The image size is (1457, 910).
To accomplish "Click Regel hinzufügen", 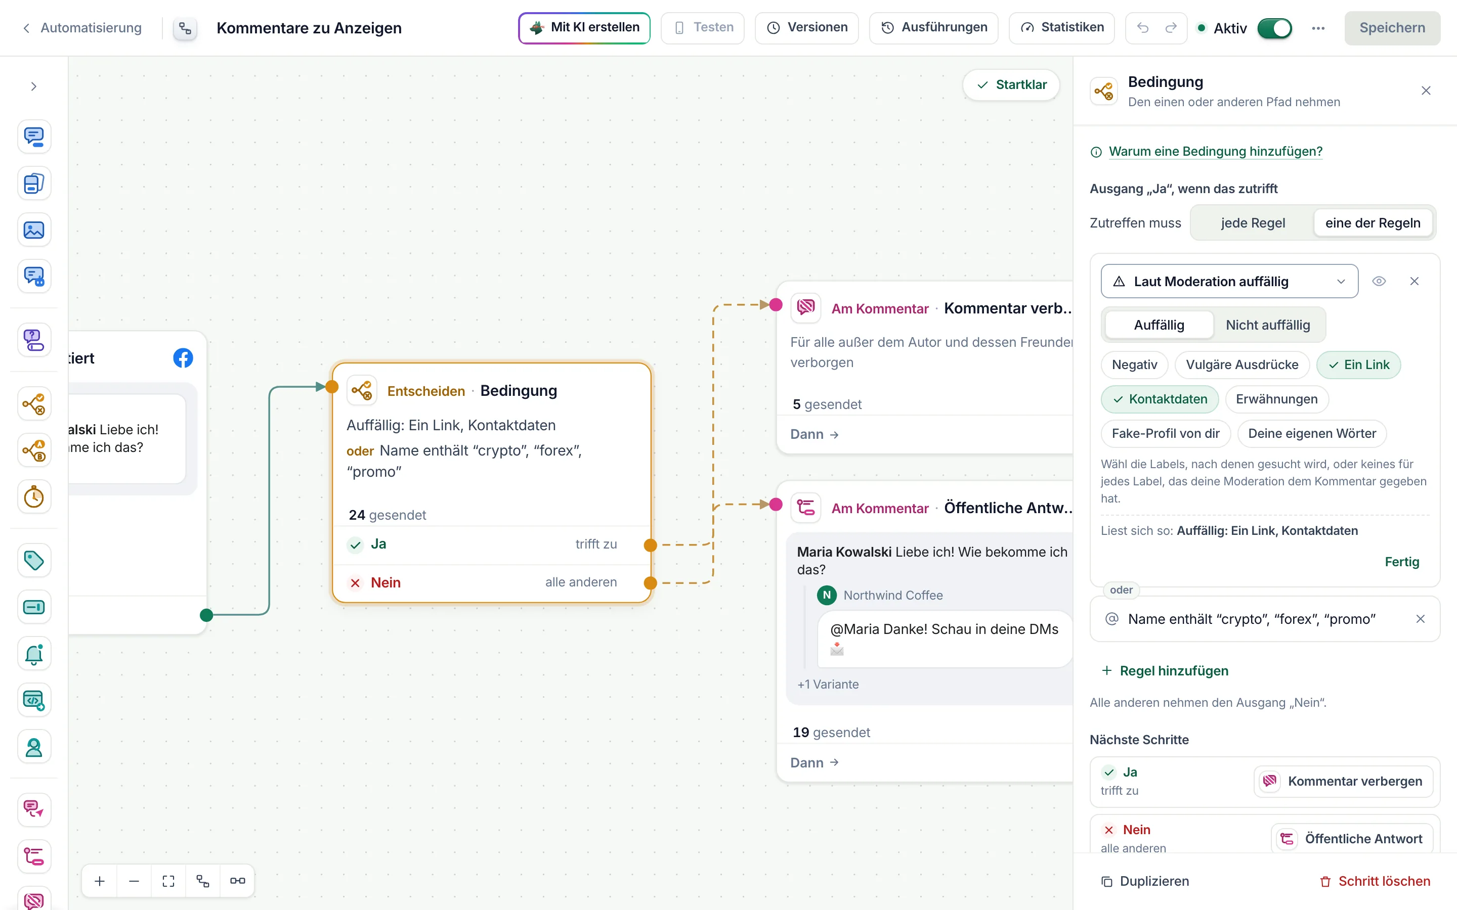I will point(1165,670).
